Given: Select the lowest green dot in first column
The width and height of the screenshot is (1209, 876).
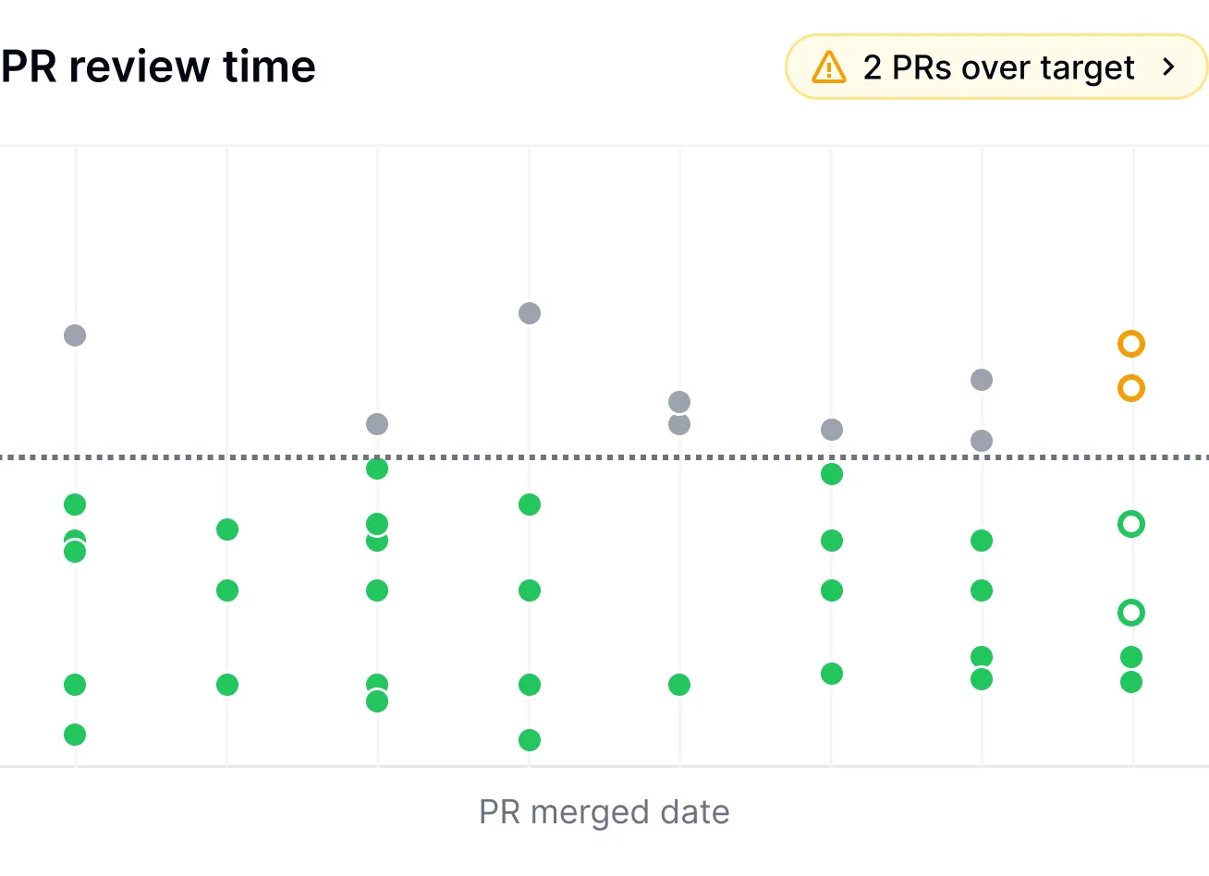Looking at the screenshot, I should pos(75,735).
